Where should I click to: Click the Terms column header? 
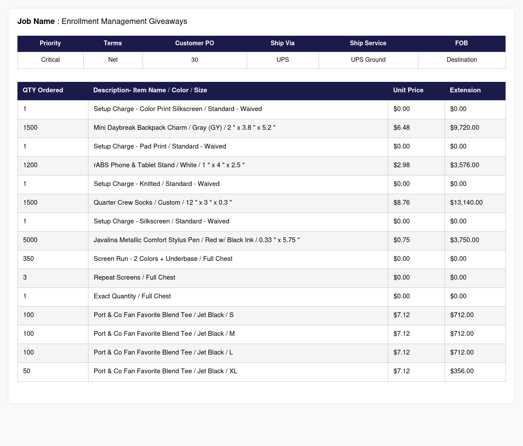tap(113, 44)
